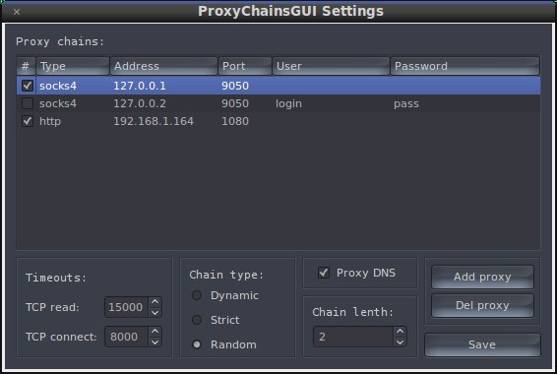Close the ProxyChainsGUI Settings window
Viewport: 557px width, 374px height.
[x=17, y=12]
